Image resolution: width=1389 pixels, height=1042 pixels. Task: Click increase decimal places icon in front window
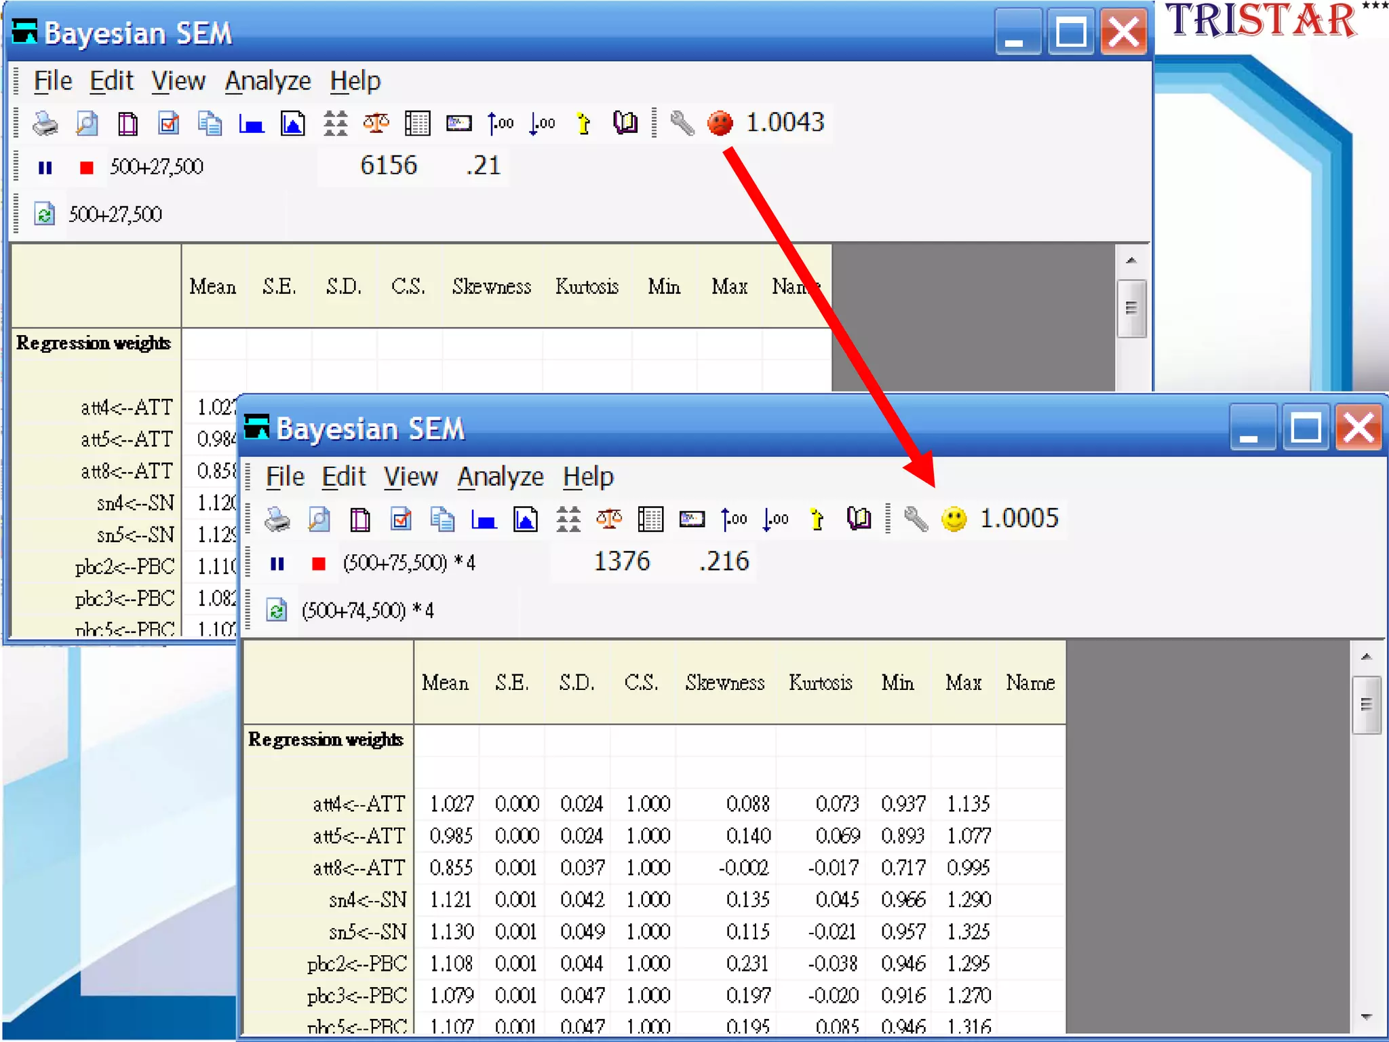734,520
